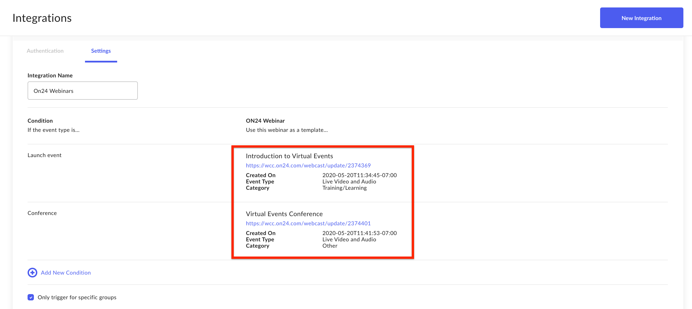
Task: Click the Launch event row label
Action: point(44,155)
